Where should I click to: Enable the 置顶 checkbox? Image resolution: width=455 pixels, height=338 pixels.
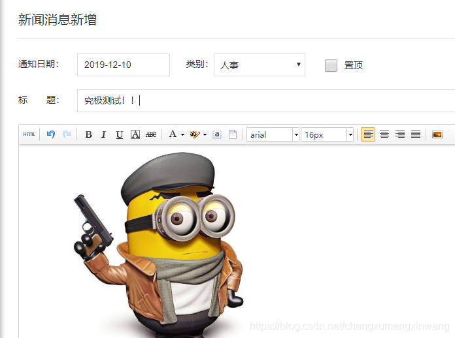[331, 65]
